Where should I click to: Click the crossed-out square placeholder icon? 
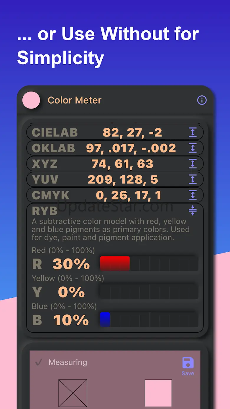[x=73, y=393]
